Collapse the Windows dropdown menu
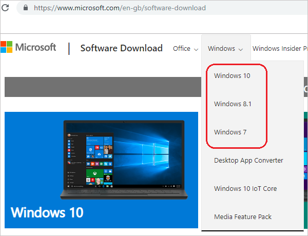This screenshot has height=236, width=308. pos(225,49)
